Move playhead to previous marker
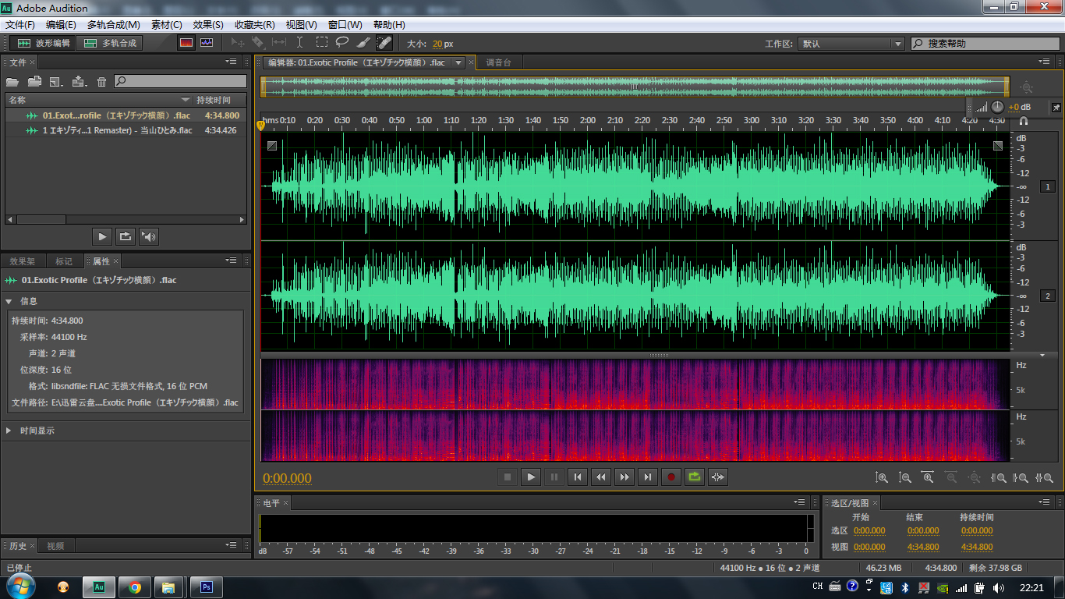Viewport: 1065px width, 599px height. (x=578, y=477)
